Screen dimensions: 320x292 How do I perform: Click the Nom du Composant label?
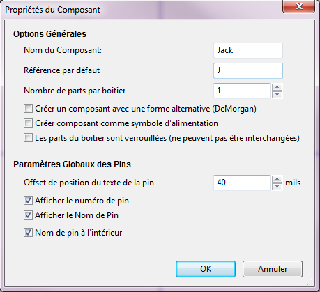point(63,50)
